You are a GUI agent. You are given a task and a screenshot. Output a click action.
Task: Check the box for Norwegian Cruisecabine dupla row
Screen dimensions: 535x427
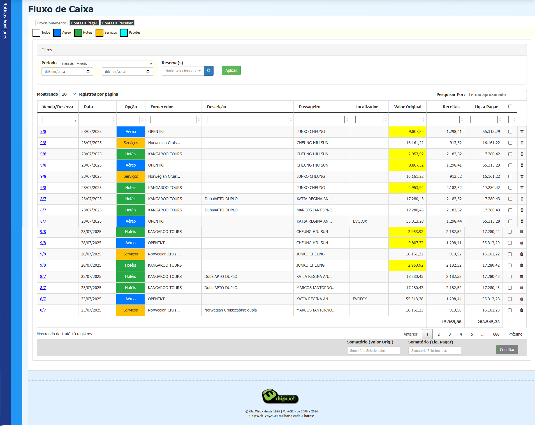[510, 310]
